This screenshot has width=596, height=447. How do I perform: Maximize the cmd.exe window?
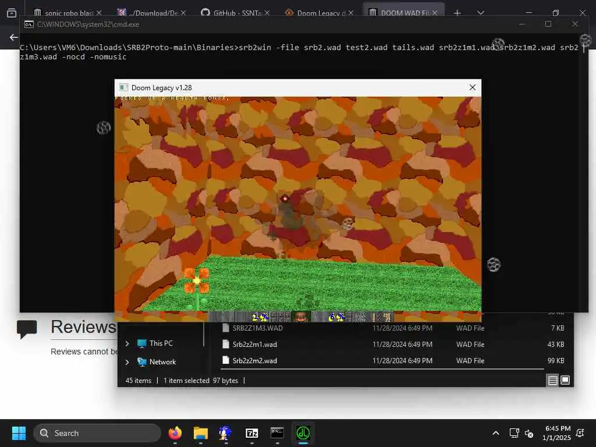[548, 24]
